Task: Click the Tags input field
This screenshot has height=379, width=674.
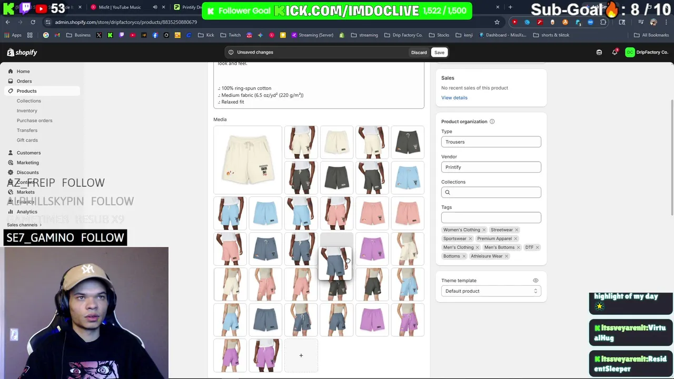Action: pyautogui.click(x=491, y=217)
